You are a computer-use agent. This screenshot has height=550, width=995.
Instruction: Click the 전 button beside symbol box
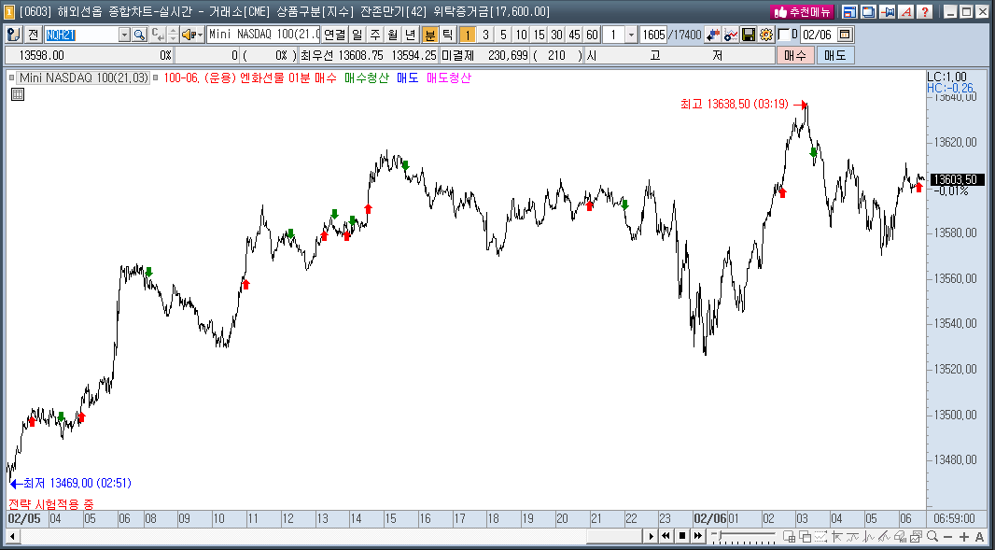pos(33,35)
